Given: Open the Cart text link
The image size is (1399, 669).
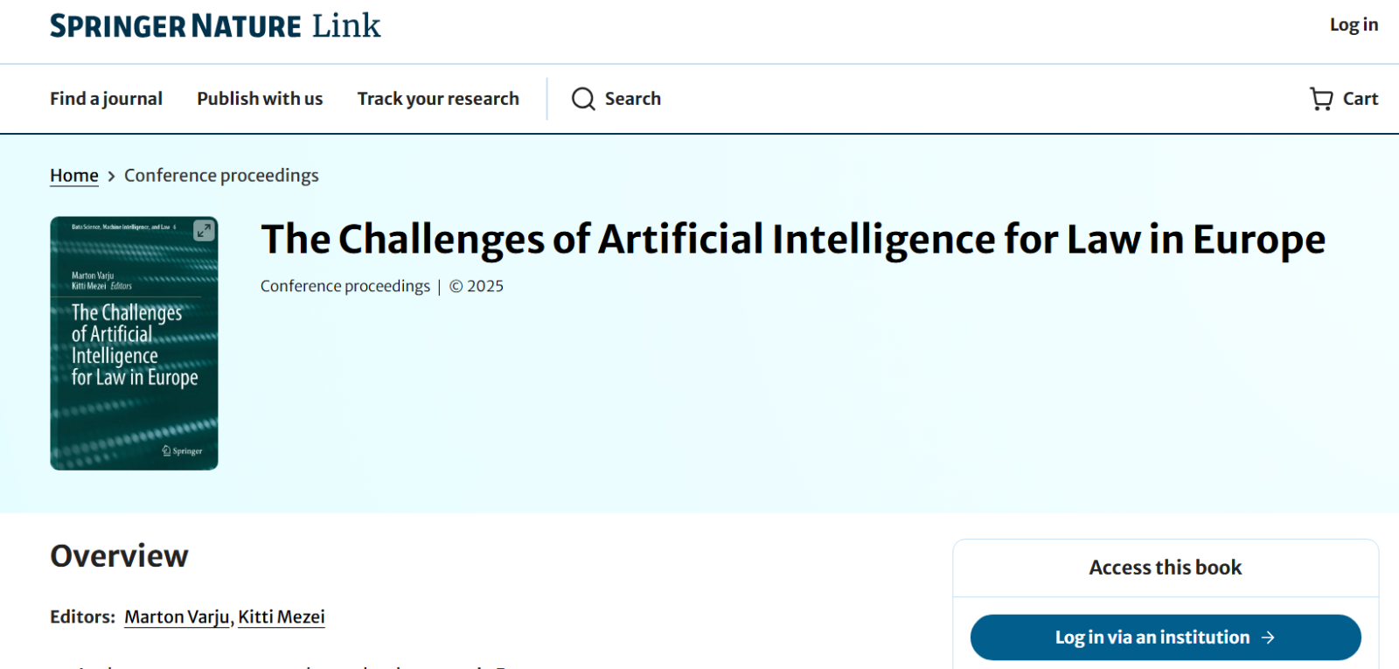Looking at the screenshot, I should point(1361,99).
